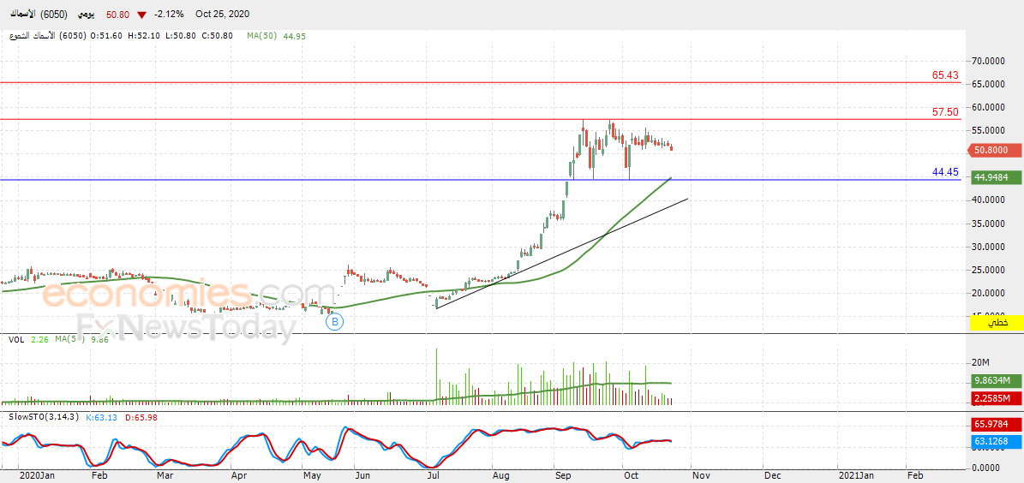Click the Oct 25, 2020 date label
Screen dimensions: 1024x483
point(225,15)
